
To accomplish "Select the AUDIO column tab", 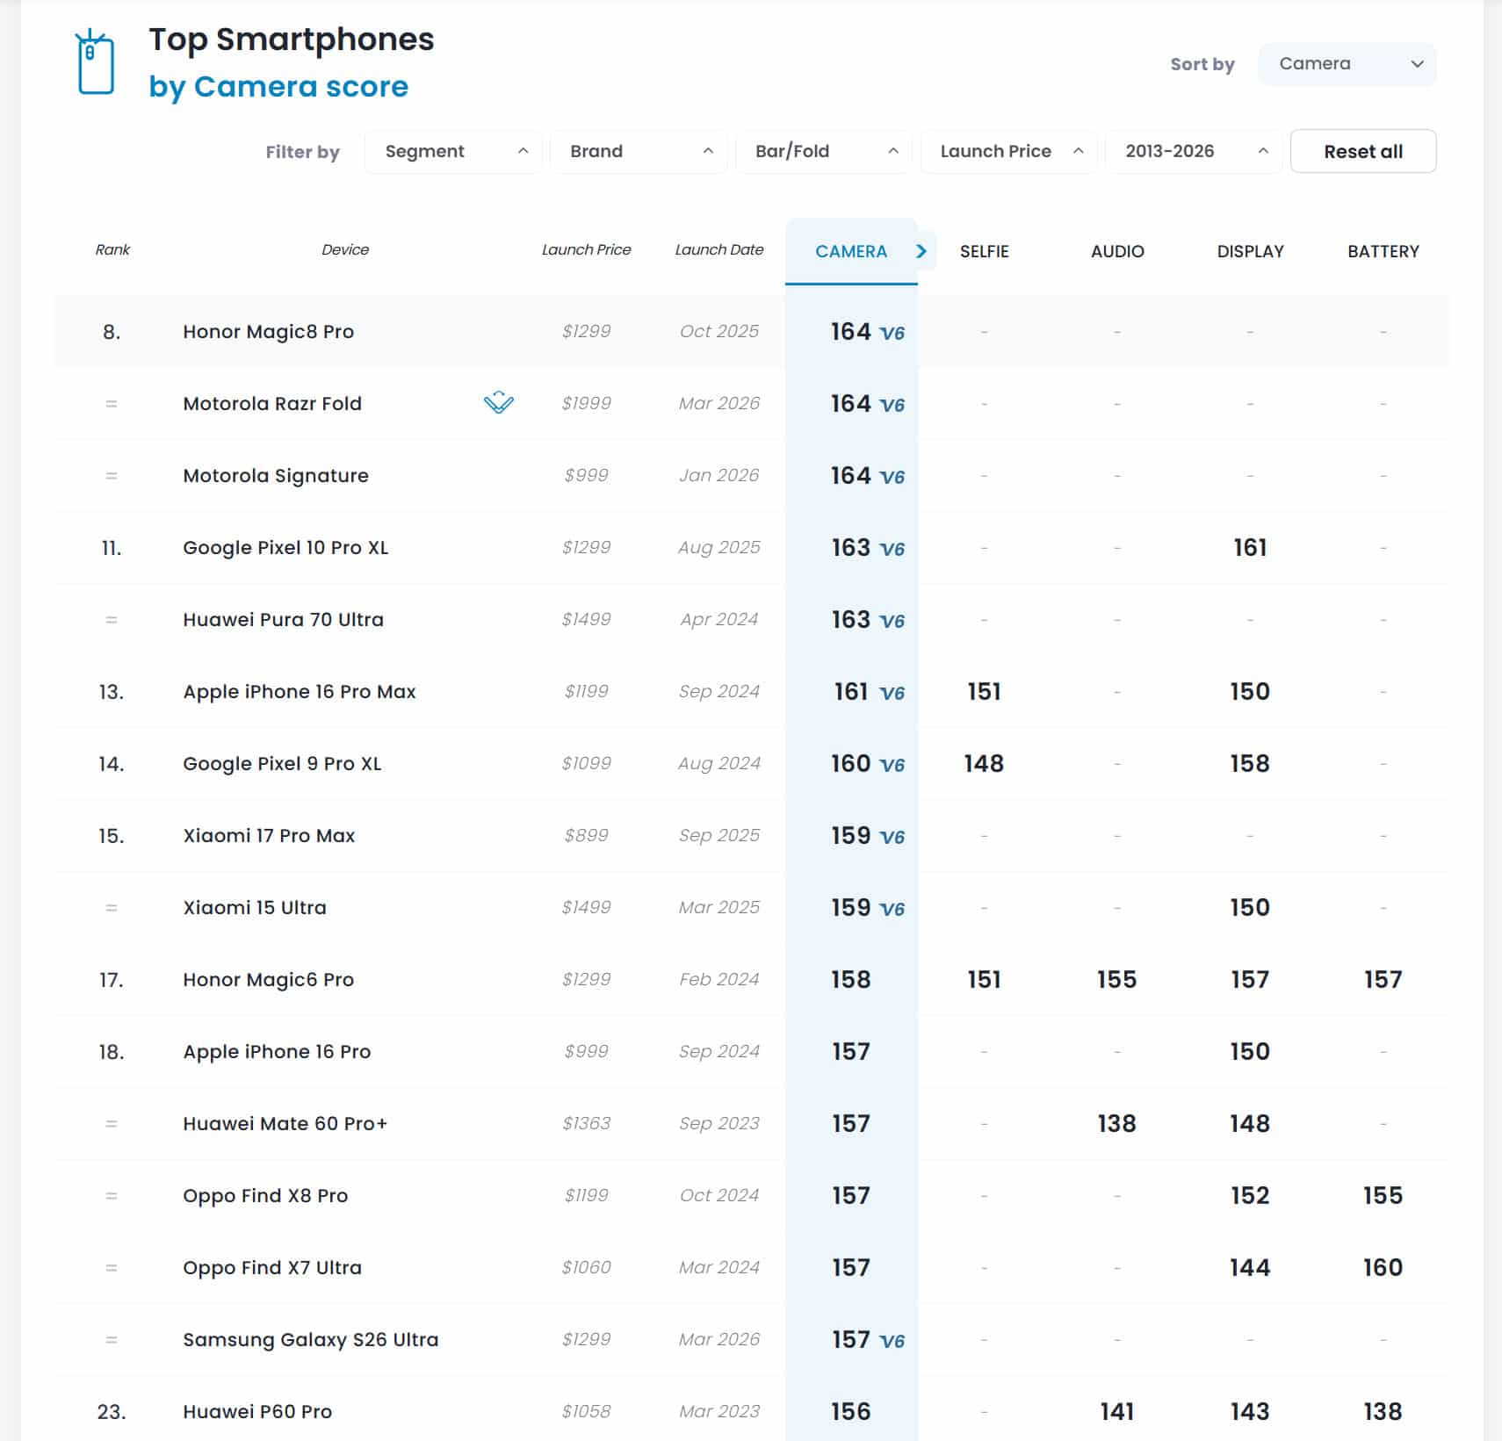I will click(1116, 251).
